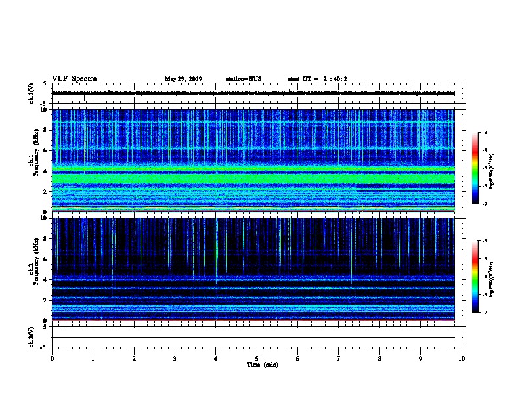
Task: Click the date 'May 29, 2019'
Action: pyautogui.click(x=183, y=79)
